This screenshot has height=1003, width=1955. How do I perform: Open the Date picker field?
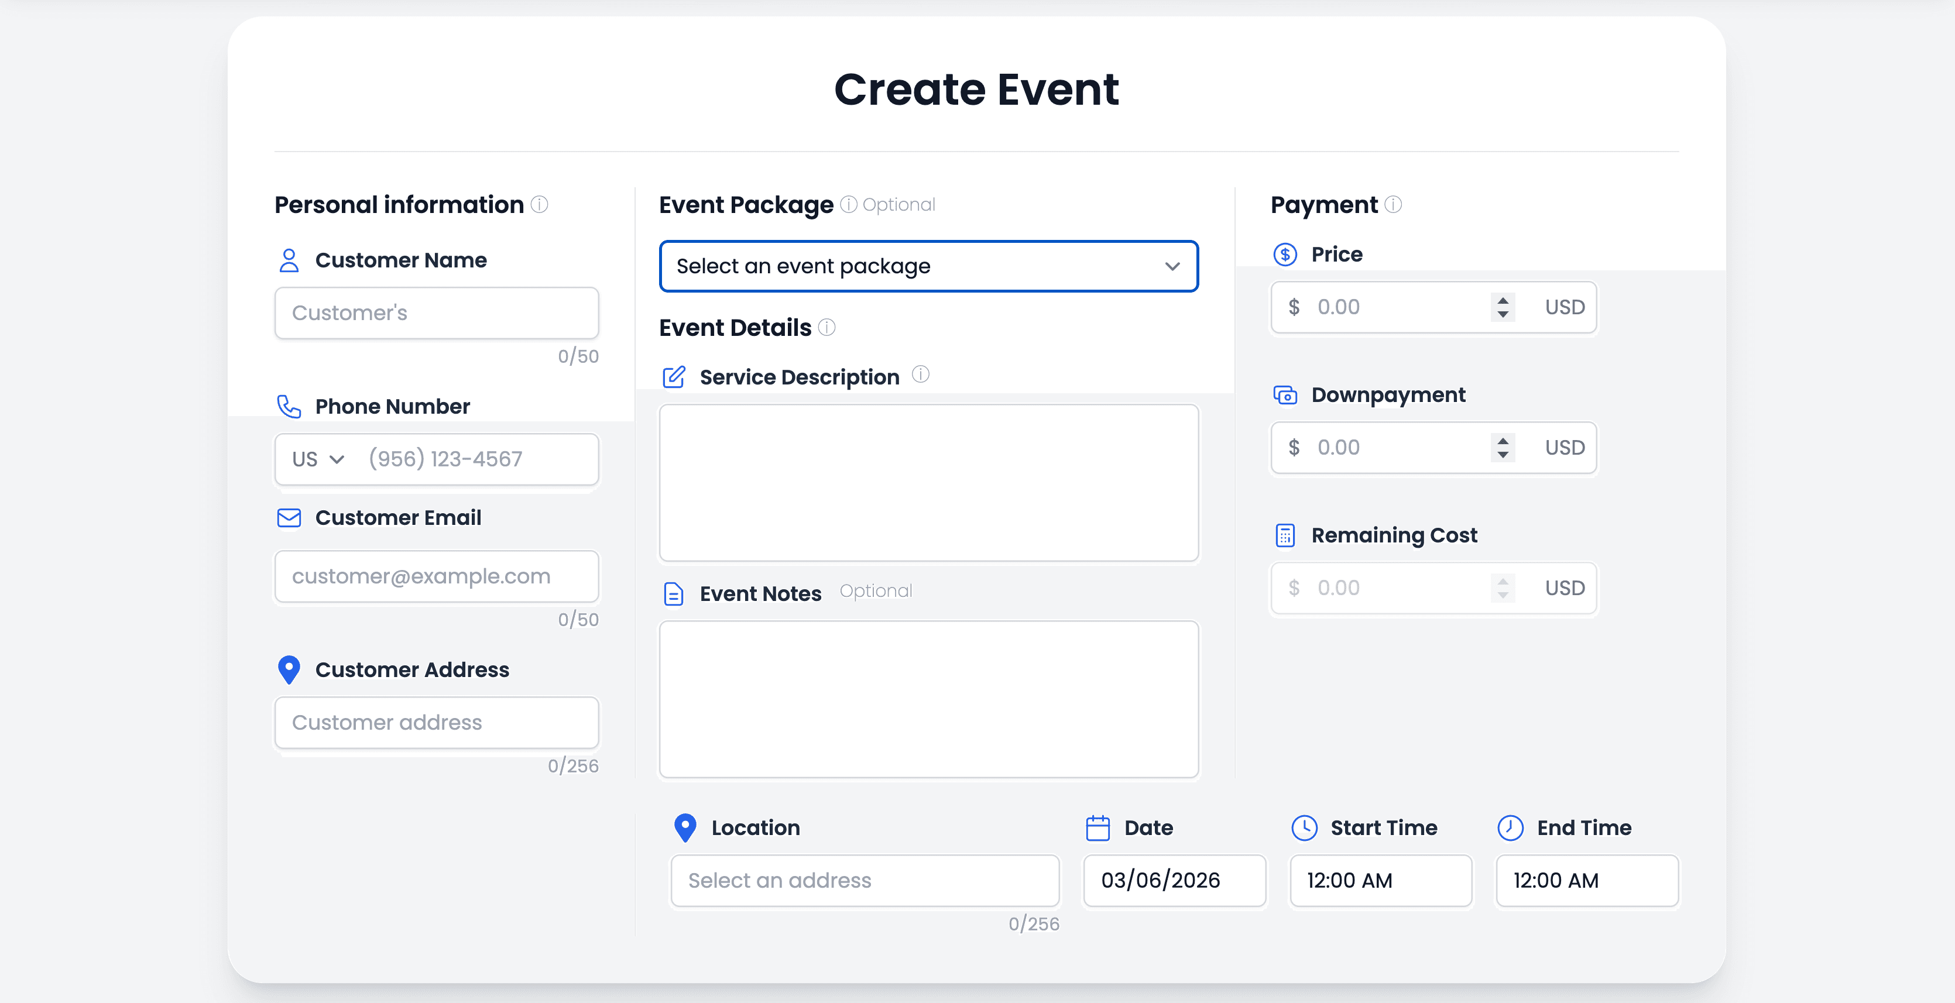1174,880
